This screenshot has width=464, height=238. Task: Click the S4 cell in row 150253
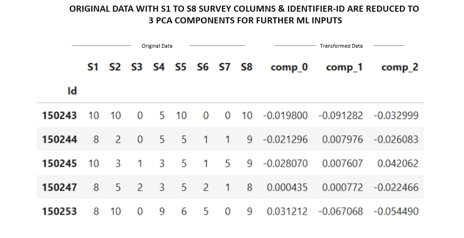click(x=162, y=211)
